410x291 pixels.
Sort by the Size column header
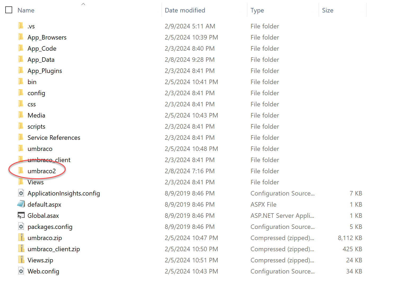(x=328, y=10)
